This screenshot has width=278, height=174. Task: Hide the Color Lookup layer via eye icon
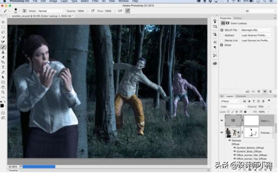(222, 121)
